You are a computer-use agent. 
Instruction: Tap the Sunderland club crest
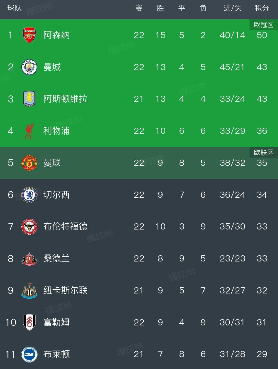(x=29, y=259)
